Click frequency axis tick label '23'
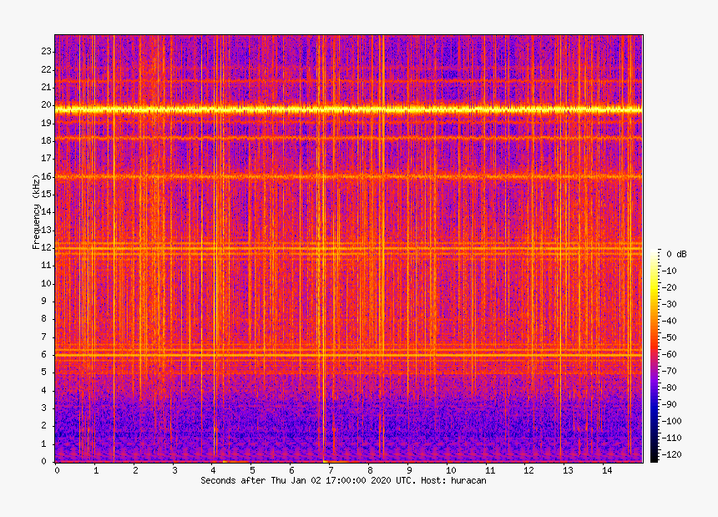 (x=46, y=51)
